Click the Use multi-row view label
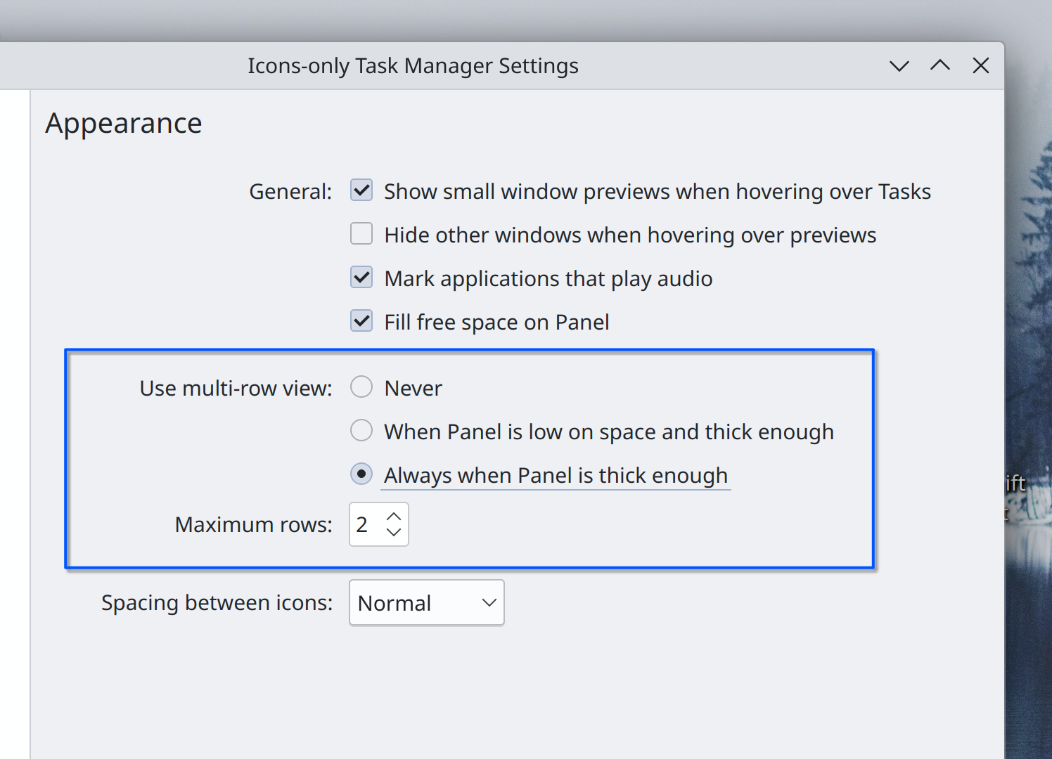 pyautogui.click(x=236, y=389)
